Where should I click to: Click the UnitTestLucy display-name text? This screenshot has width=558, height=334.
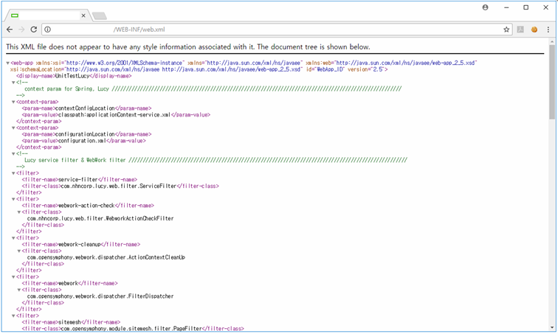click(72, 76)
